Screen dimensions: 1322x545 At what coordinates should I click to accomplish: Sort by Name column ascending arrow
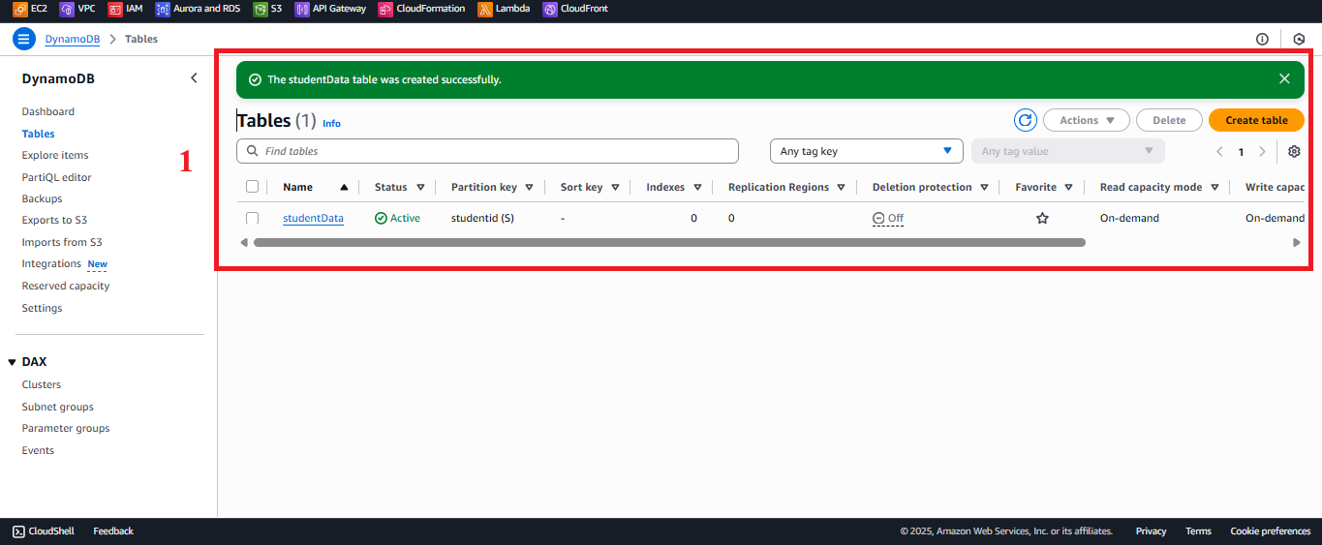pyautogui.click(x=344, y=188)
